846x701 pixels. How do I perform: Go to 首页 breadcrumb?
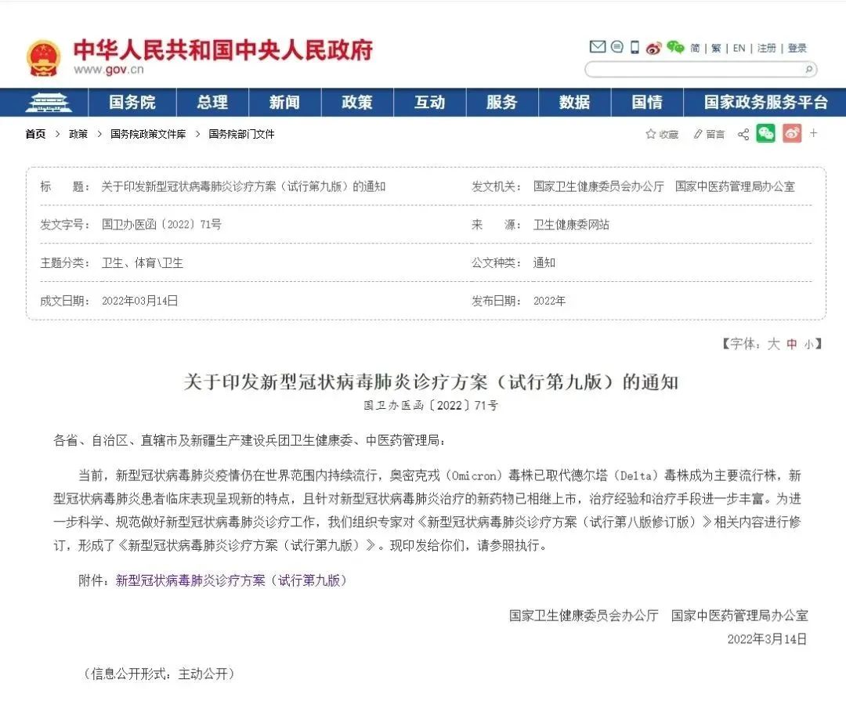[x=35, y=134]
